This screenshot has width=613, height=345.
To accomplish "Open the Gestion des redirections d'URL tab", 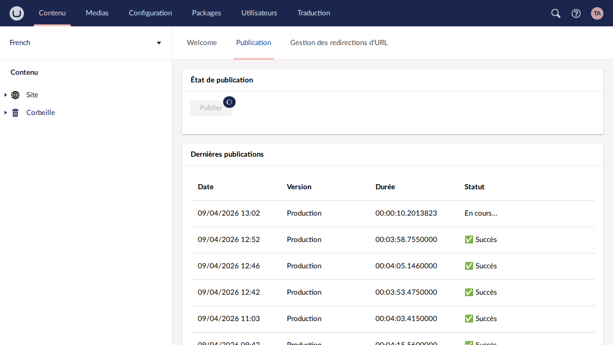I will tap(339, 43).
